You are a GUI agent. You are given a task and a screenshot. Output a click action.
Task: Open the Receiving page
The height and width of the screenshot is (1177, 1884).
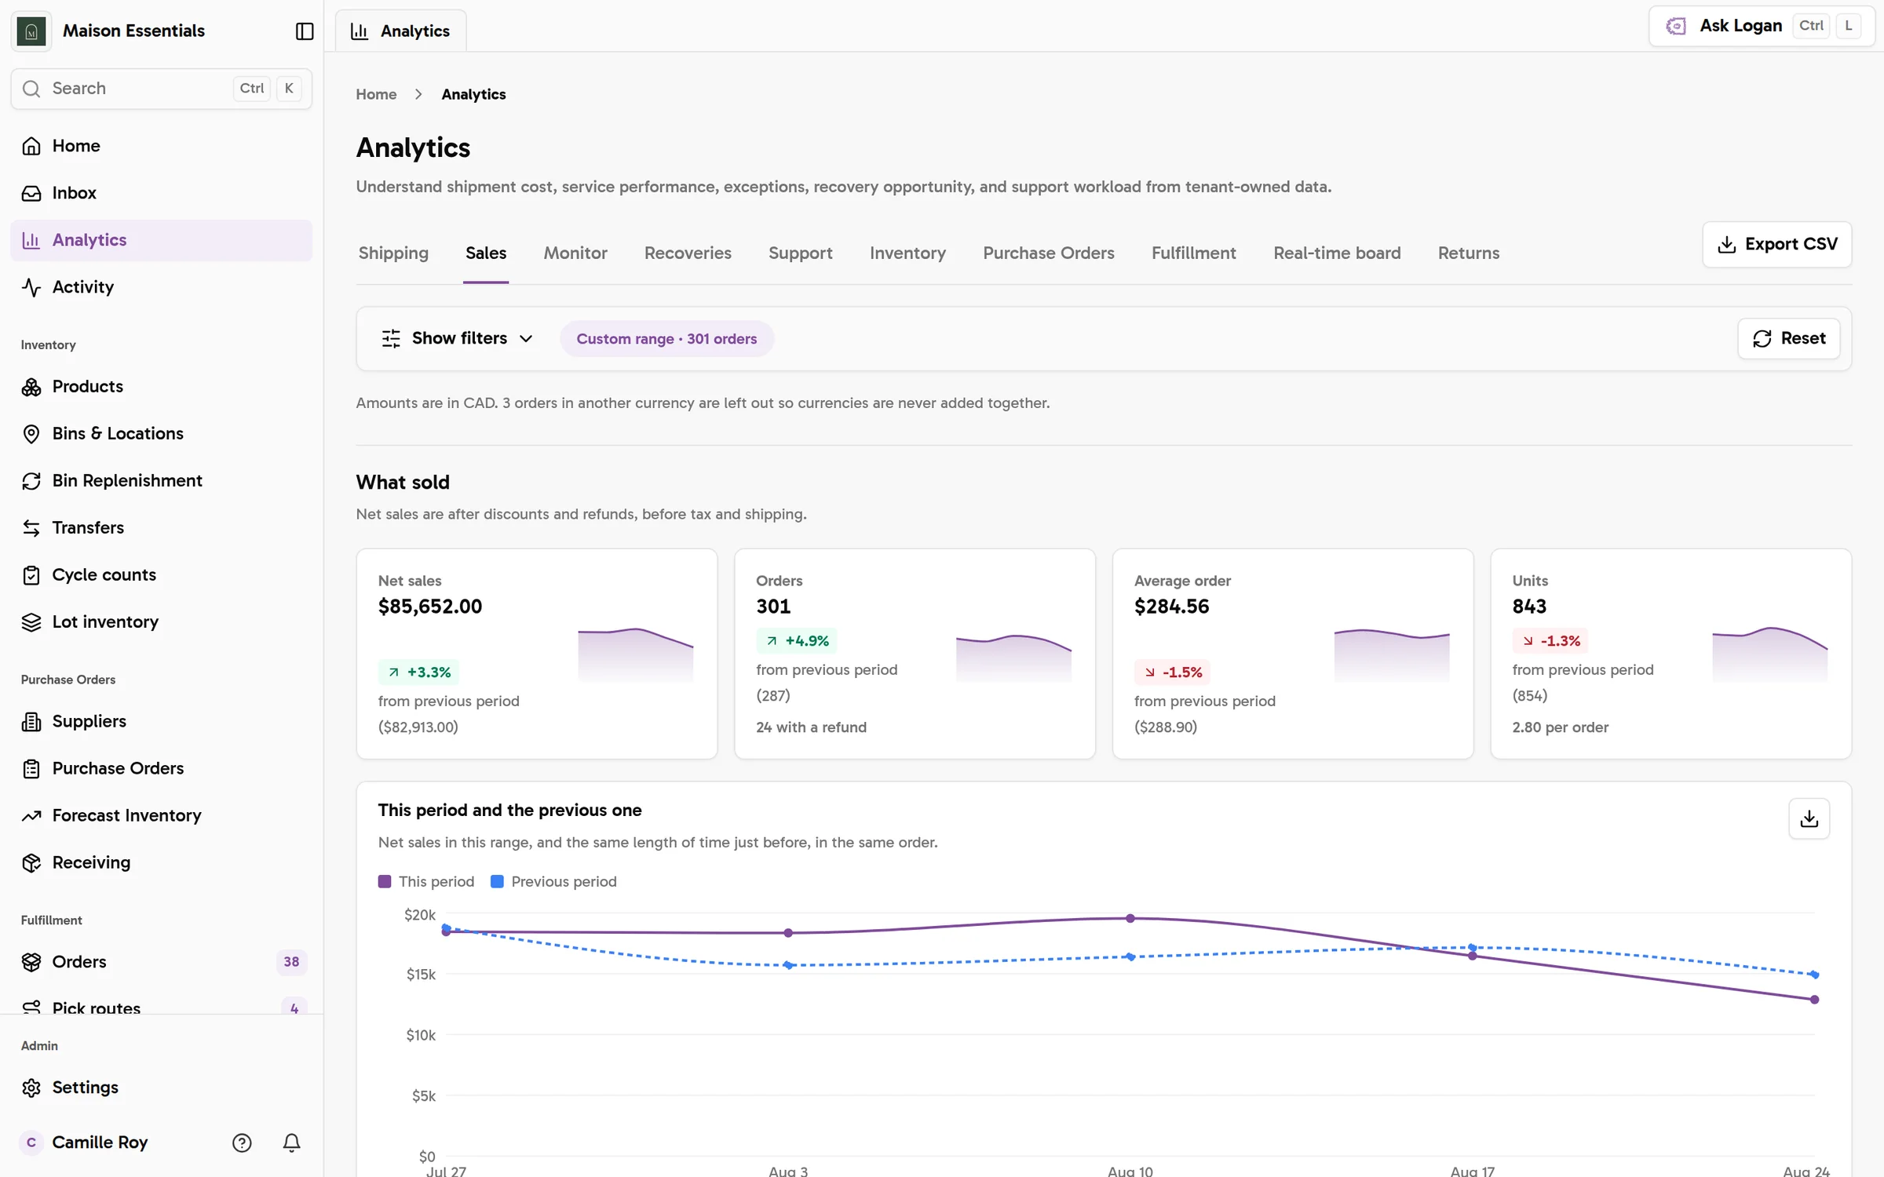point(161,863)
